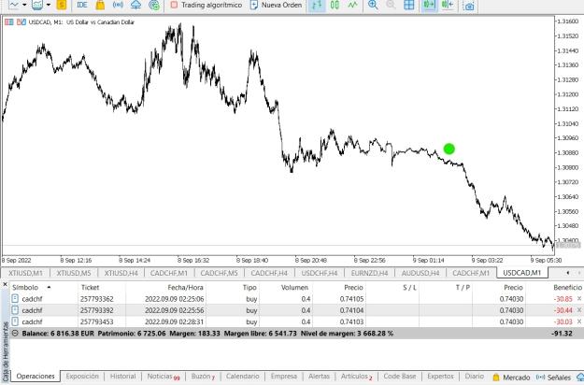Sort by Símbolo column header
Screen dimensions: 584x385
pyautogui.click(x=25, y=288)
